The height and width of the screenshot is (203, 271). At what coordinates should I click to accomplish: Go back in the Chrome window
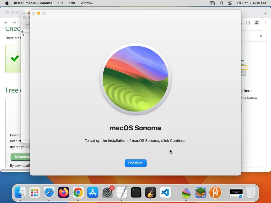coord(6,22)
